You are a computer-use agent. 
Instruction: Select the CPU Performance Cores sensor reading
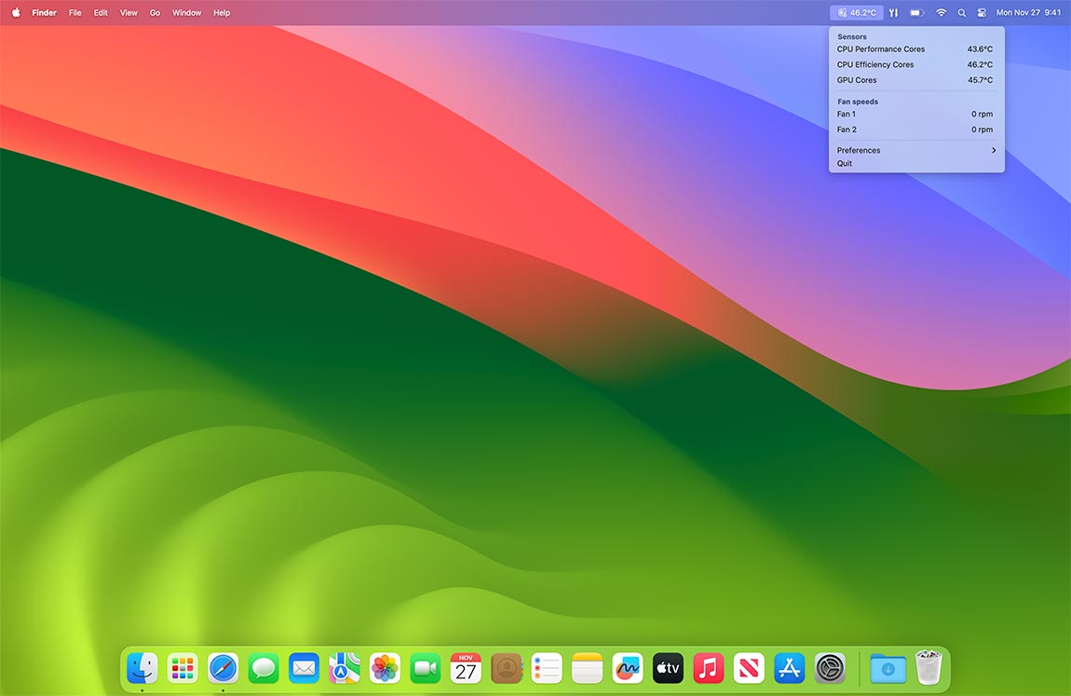point(880,48)
